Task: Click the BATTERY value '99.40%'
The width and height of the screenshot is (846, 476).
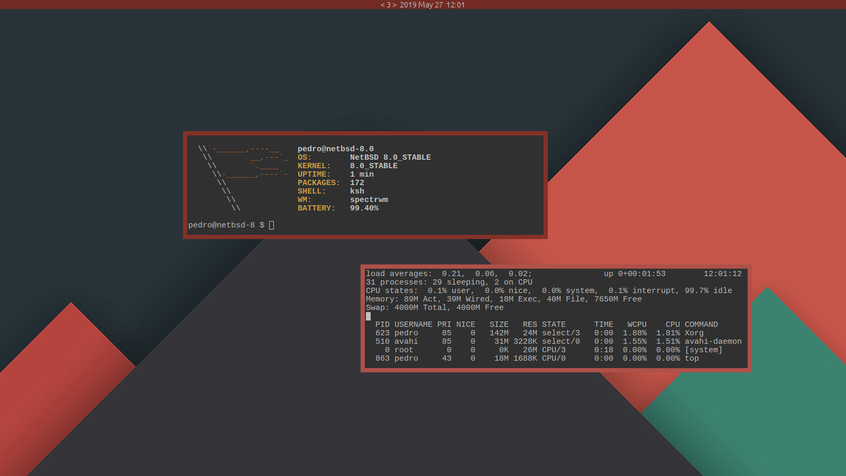Action: tap(364, 208)
